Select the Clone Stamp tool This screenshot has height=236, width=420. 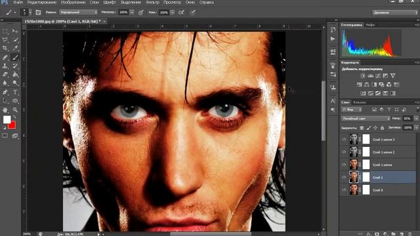pos(5,66)
